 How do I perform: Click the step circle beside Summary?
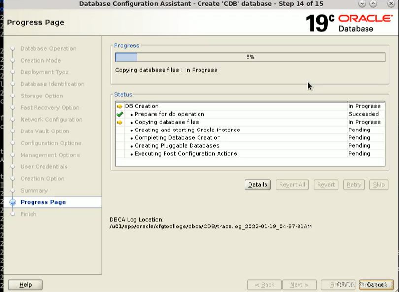tap(13, 190)
